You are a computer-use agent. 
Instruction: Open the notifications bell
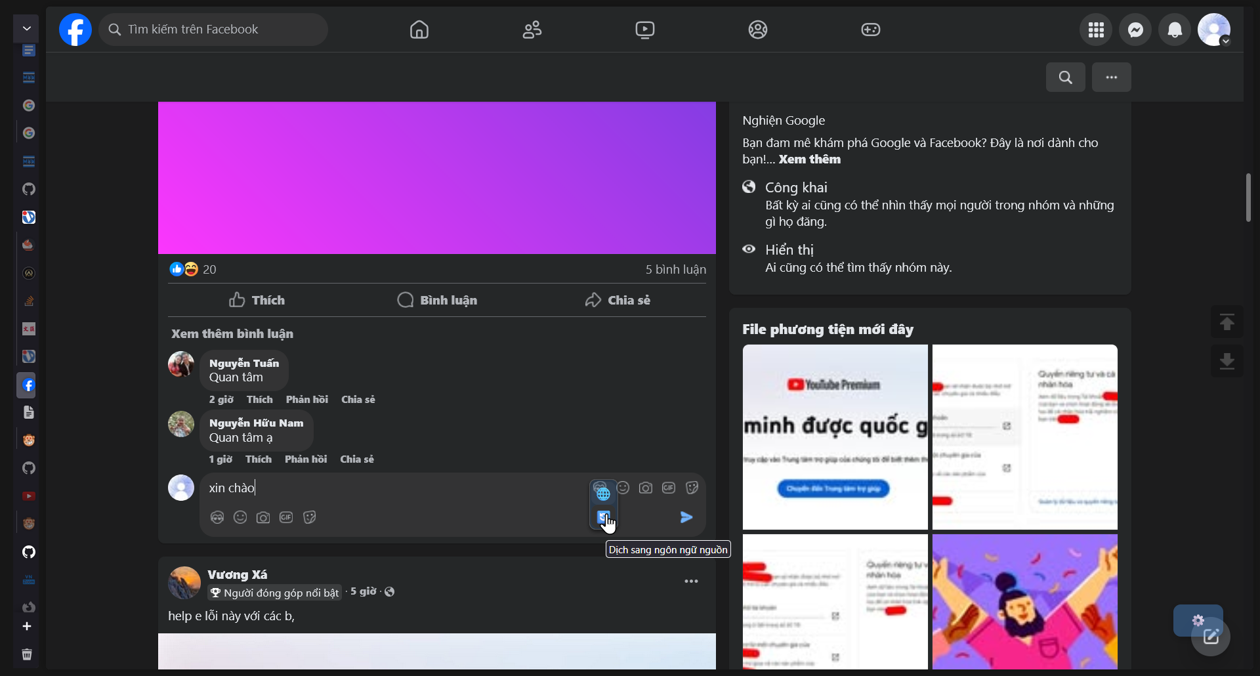click(1175, 30)
